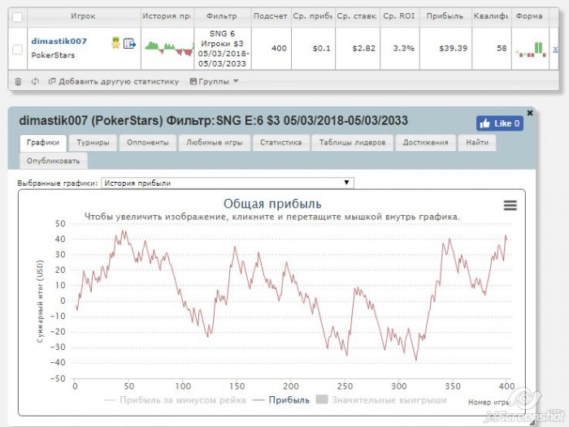Check the dimastik007 row checkbox
The height and width of the screenshot is (427, 569).
(x=17, y=50)
